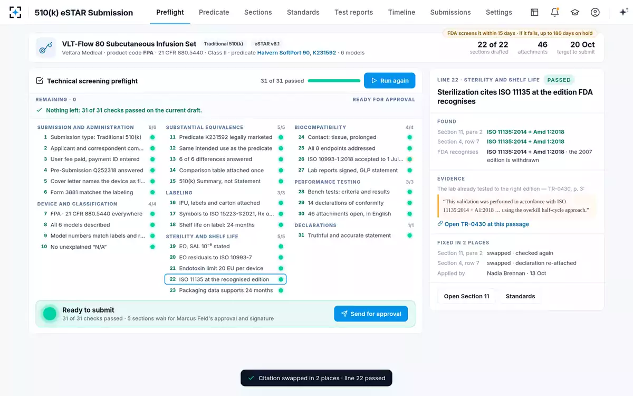Click green status dot for line 31
This screenshot has width=633, height=396.
409,235
